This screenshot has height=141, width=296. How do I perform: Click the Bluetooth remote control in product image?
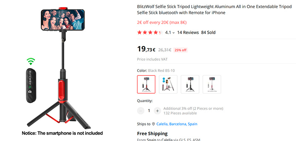click(30, 85)
